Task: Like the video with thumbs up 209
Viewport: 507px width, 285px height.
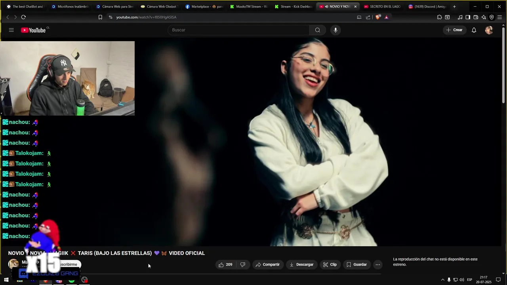Action: (x=225, y=264)
